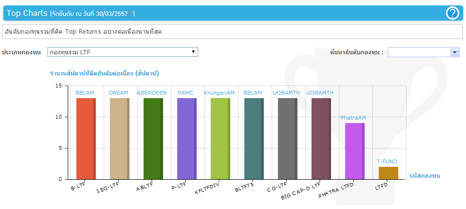Viewport: 466px width, 209px height.
Task: Click the ABERDEEN label above the bar
Action: click(152, 93)
